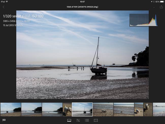Open the share export icon
The width and height of the screenshot is (165, 124).
coord(161,7)
